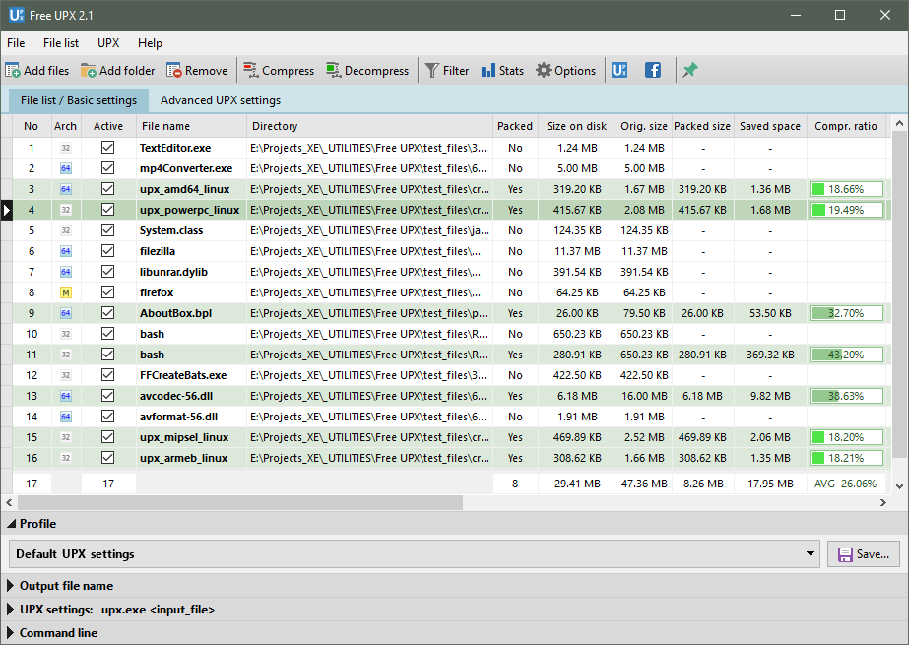
Task: Expand the Output file name section
Action: pos(12,586)
